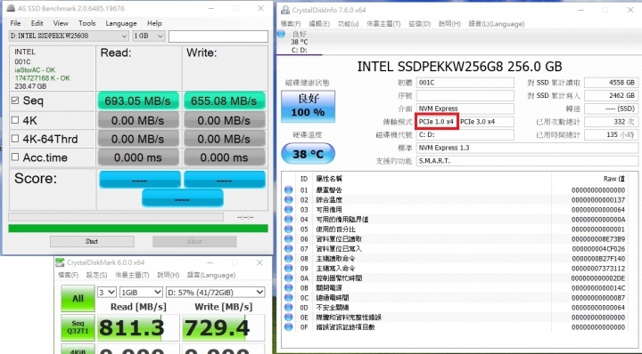This screenshot has width=642, height=354.
Task: Enable the 4K-64Thrd test checkbox
Action: (15, 139)
